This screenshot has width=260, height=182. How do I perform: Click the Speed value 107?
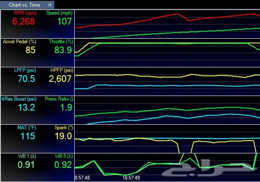pos(65,22)
